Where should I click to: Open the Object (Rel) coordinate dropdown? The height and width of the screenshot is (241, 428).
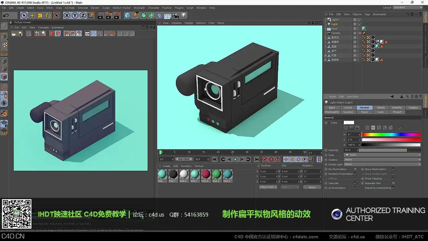point(269,187)
